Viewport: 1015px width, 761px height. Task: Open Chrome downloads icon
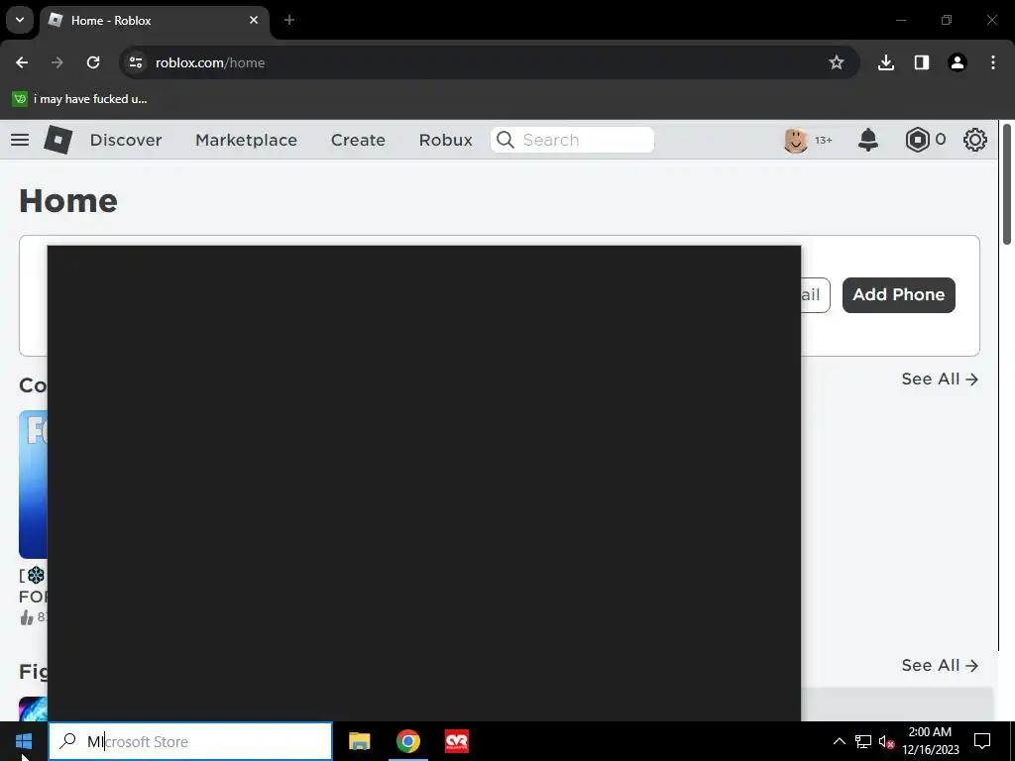pos(886,62)
